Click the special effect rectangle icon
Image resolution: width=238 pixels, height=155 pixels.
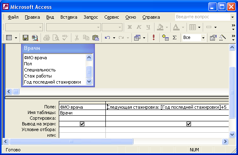coord(209,27)
